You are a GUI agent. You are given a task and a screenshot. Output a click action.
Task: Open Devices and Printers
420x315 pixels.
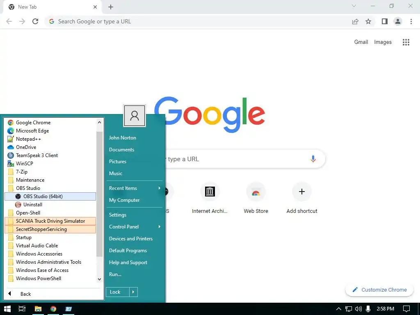pos(135,239)
